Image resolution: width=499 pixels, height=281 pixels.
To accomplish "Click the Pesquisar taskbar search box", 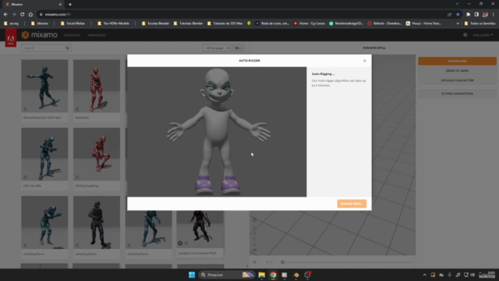I will 227,275.
